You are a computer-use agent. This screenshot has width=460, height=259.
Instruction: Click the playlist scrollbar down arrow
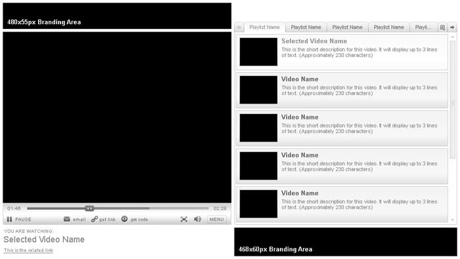pyautogui.click(x=452, y=220)
